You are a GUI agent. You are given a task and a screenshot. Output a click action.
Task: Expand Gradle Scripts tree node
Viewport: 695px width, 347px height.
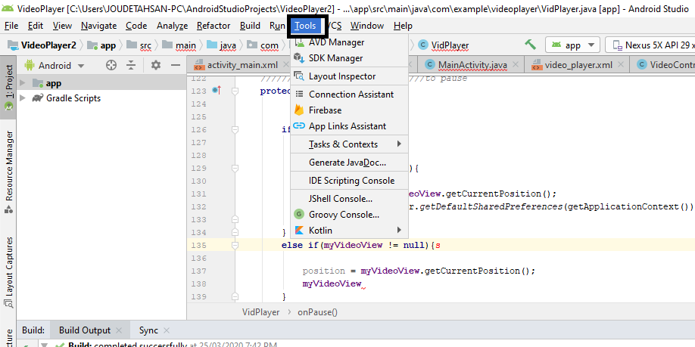click(x=23, y=98)
